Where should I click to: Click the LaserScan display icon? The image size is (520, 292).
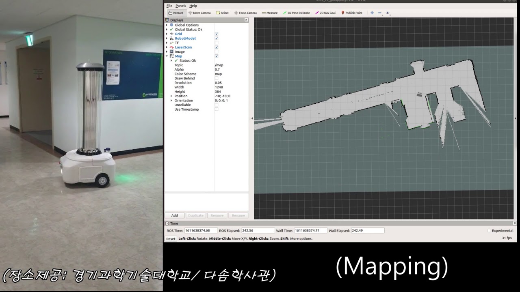171,47
